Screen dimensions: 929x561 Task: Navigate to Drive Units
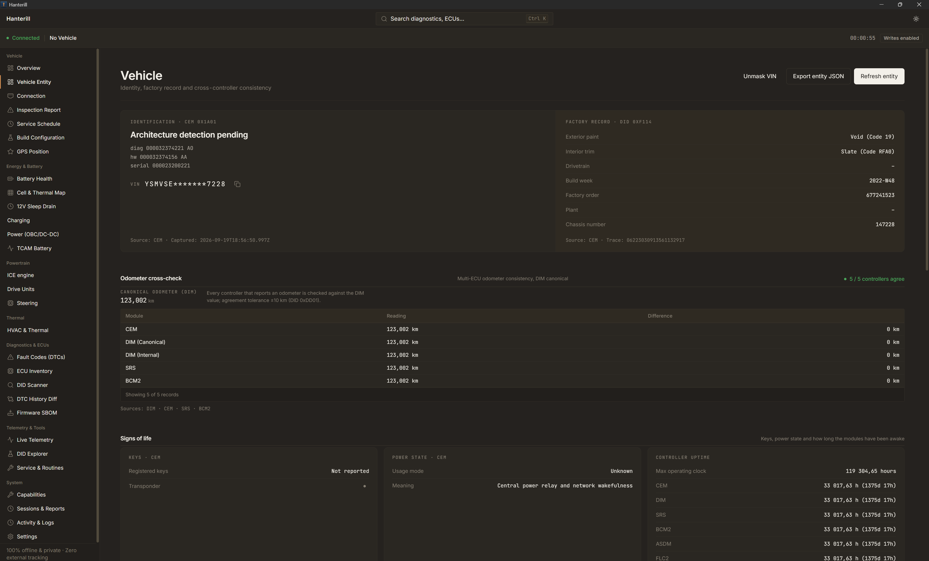pyautogui.click(x=48, y=289)
